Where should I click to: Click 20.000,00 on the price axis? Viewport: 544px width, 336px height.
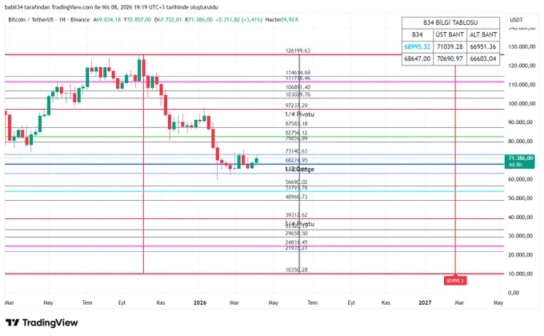point(521,254)
